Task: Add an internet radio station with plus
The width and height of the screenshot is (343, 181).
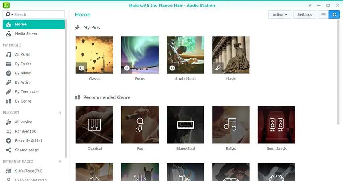Action: [60, 162]
